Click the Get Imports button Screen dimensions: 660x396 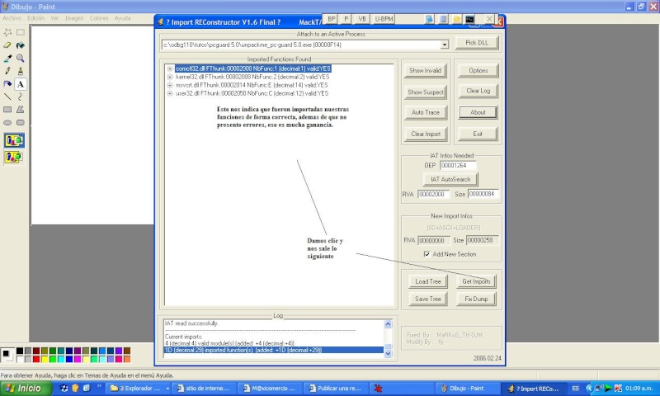[476, 281]
